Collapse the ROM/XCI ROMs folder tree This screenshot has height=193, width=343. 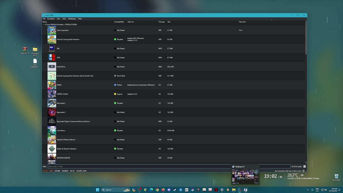pos(43,24)
